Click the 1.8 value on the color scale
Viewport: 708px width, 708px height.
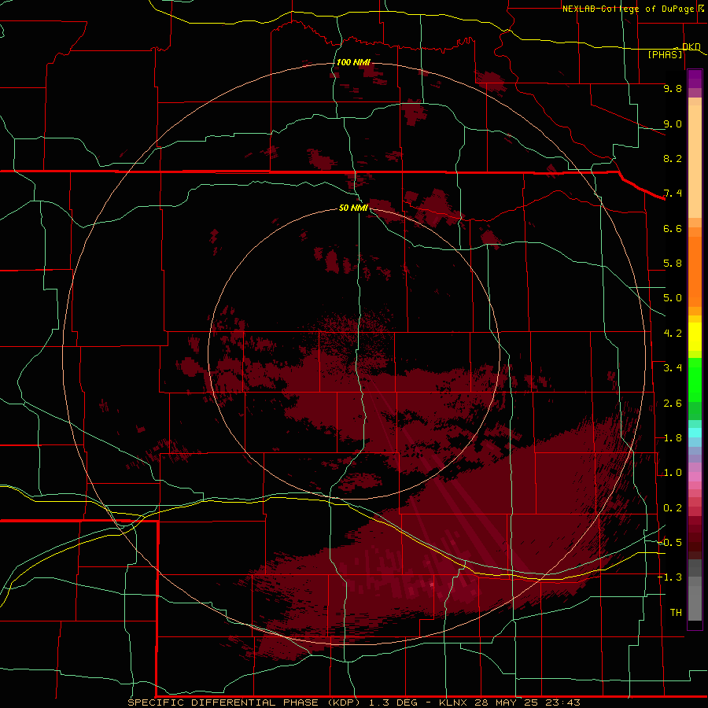[673, 438]
